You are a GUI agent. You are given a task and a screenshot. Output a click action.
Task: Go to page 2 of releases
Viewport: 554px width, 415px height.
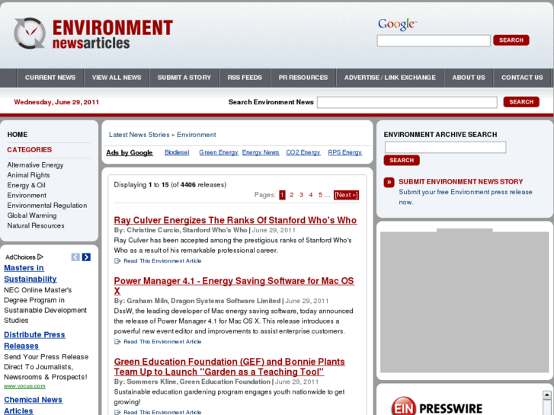(292, 195)
